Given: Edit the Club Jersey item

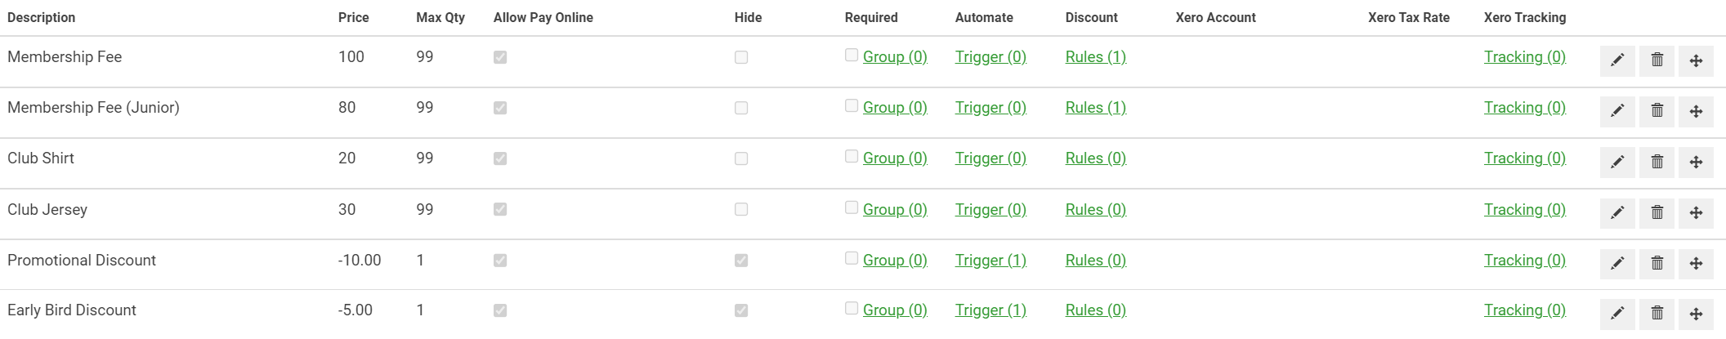Looking at the screenshot, I should 1617,213.
